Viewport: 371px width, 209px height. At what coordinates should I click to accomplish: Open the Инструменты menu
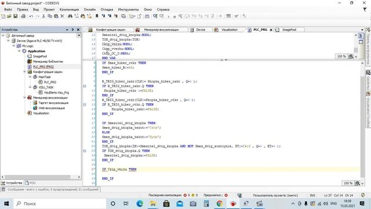129,9
